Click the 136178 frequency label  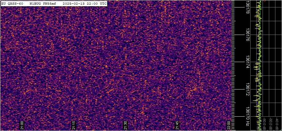(x=248, y=7)
